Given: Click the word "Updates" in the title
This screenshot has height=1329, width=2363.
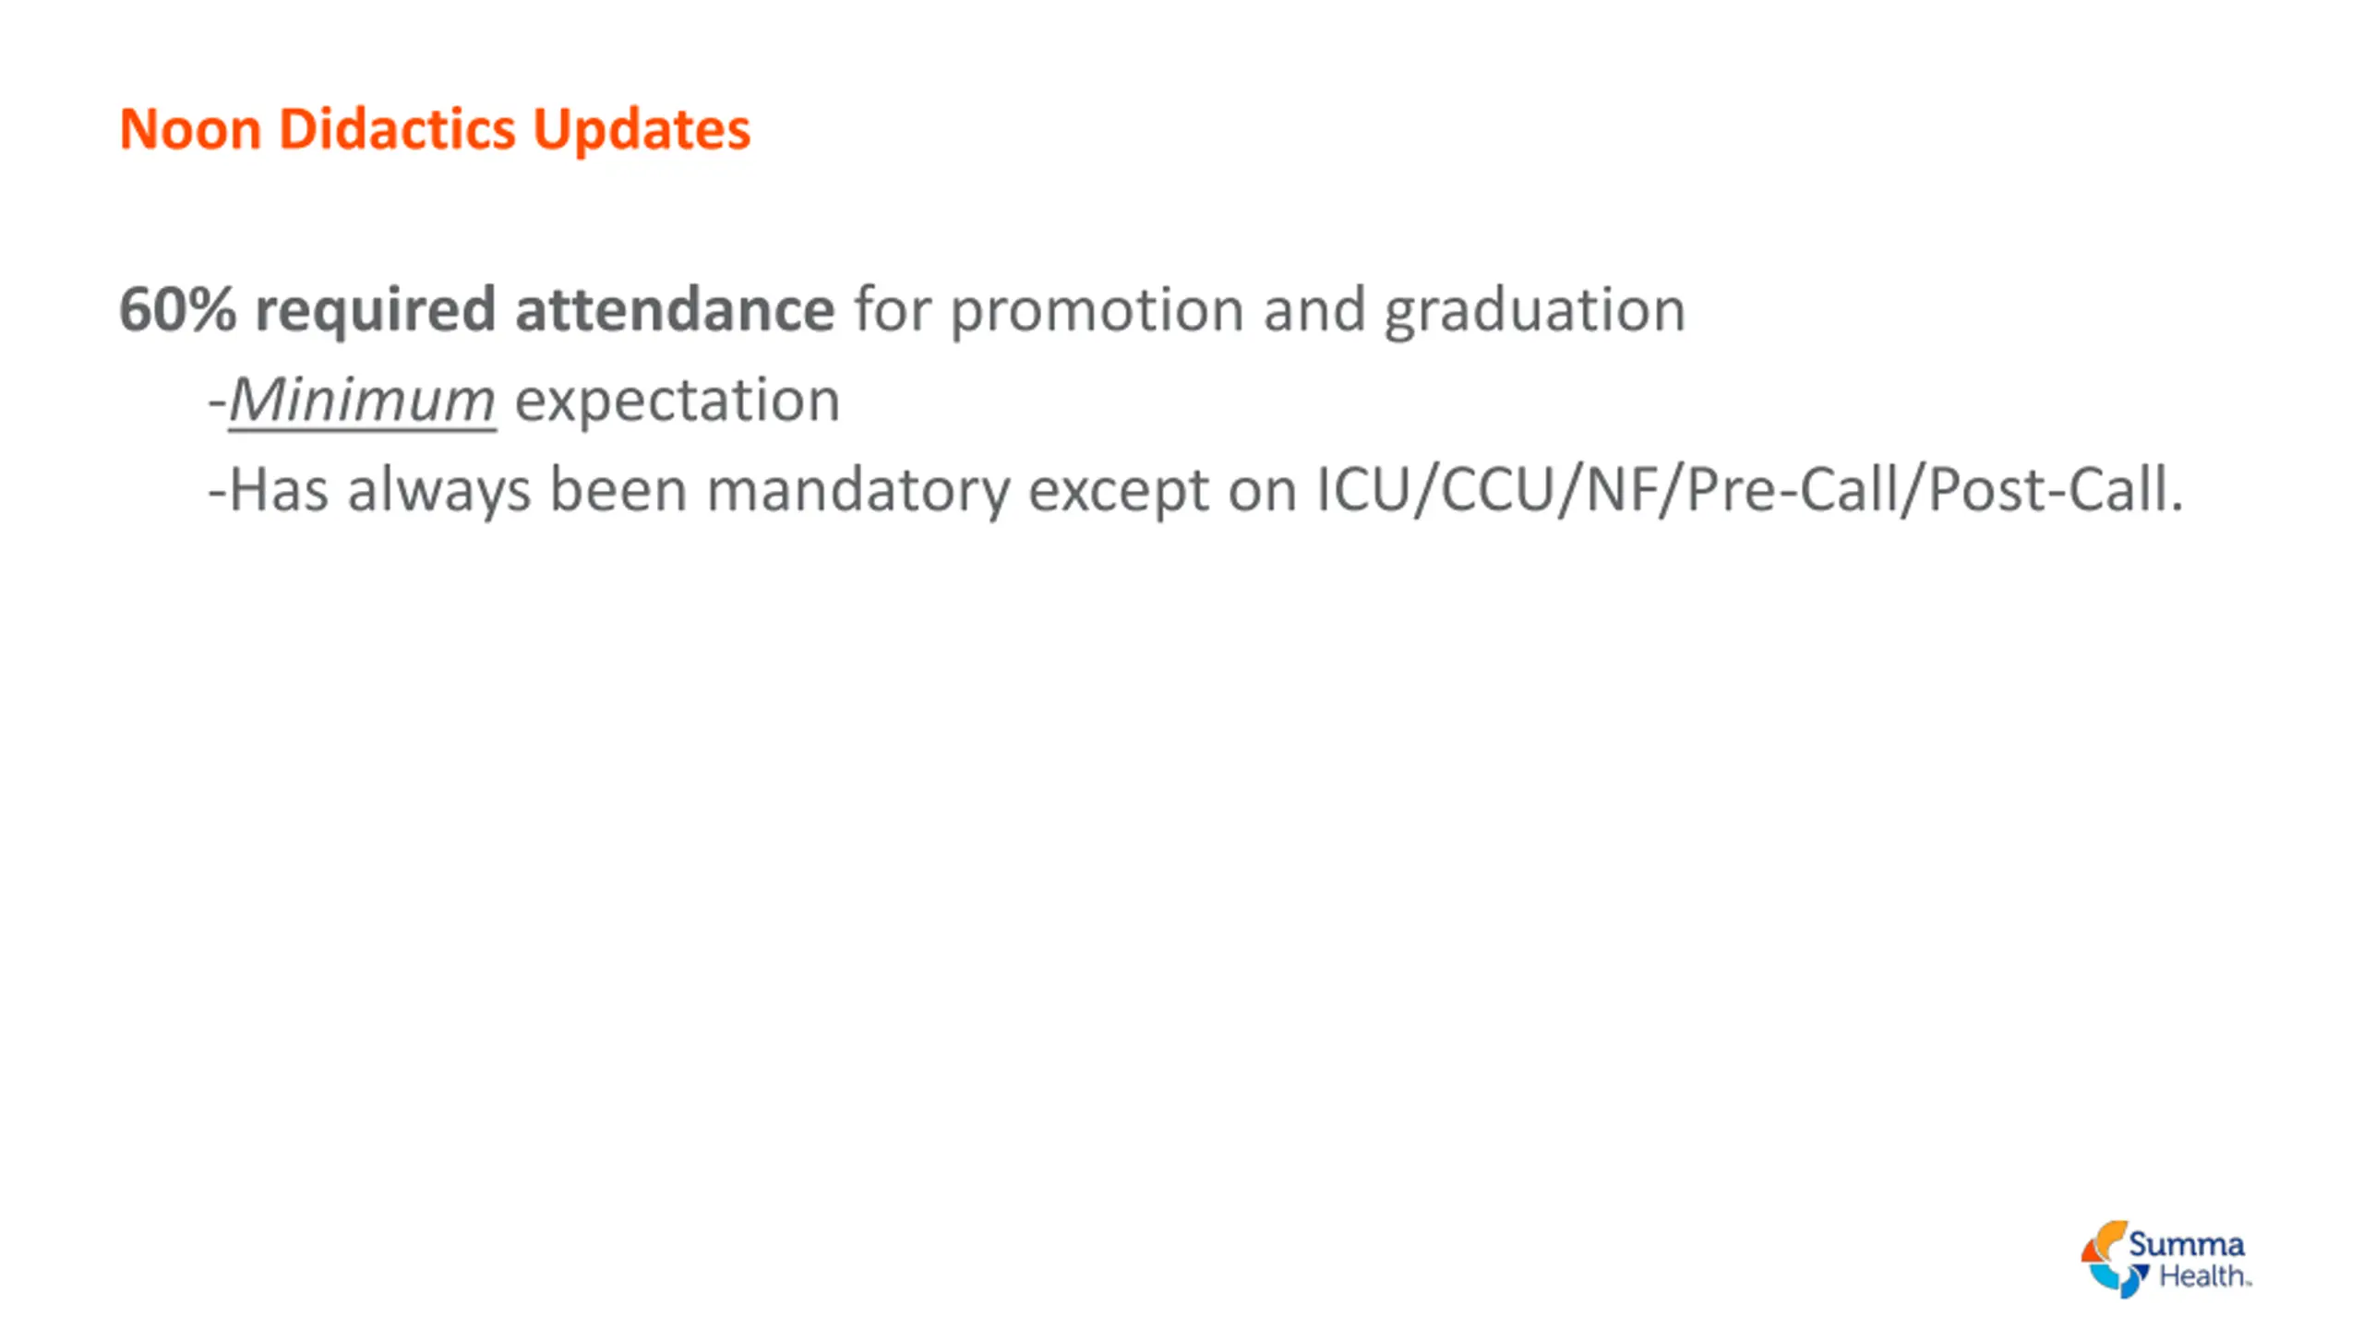Looking at the screenshot, I should 642,128.
